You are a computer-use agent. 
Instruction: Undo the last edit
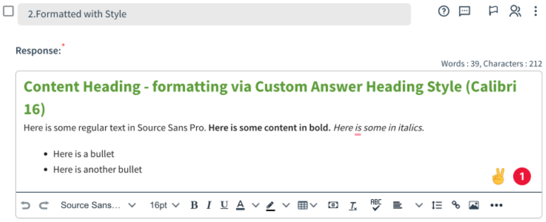click(x=26, y=205)
